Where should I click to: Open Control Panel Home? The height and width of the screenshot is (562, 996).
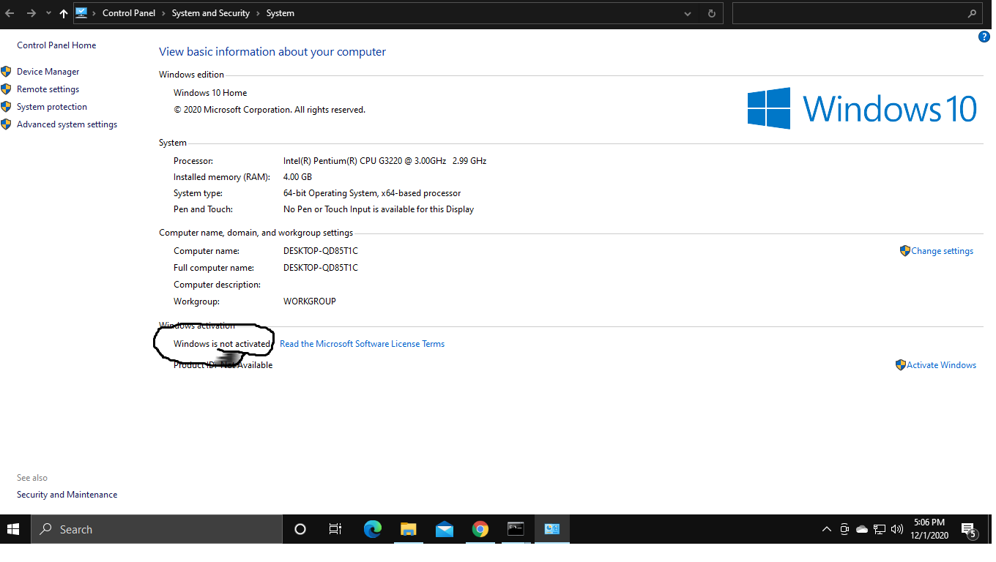point(56,45)
